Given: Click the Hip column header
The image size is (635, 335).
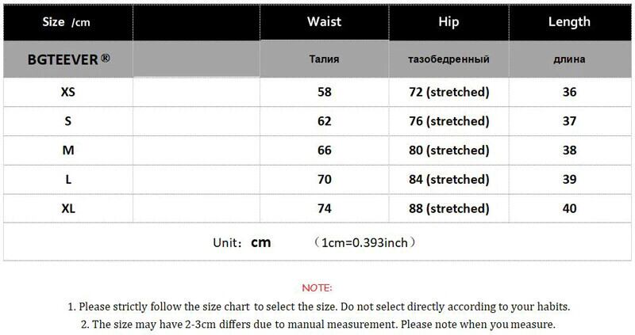Looking at the screenshot, I should pos(448,21).
